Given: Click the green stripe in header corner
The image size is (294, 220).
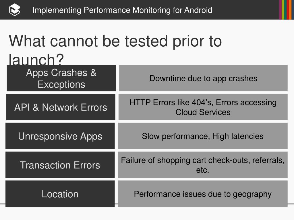Looking at the screenshot, I should click(283, 10).
